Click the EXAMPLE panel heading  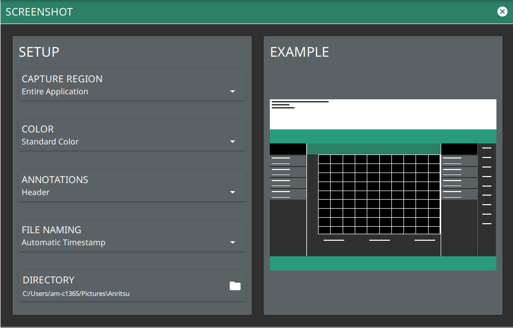pyautogui.click(x=299, y=52)
